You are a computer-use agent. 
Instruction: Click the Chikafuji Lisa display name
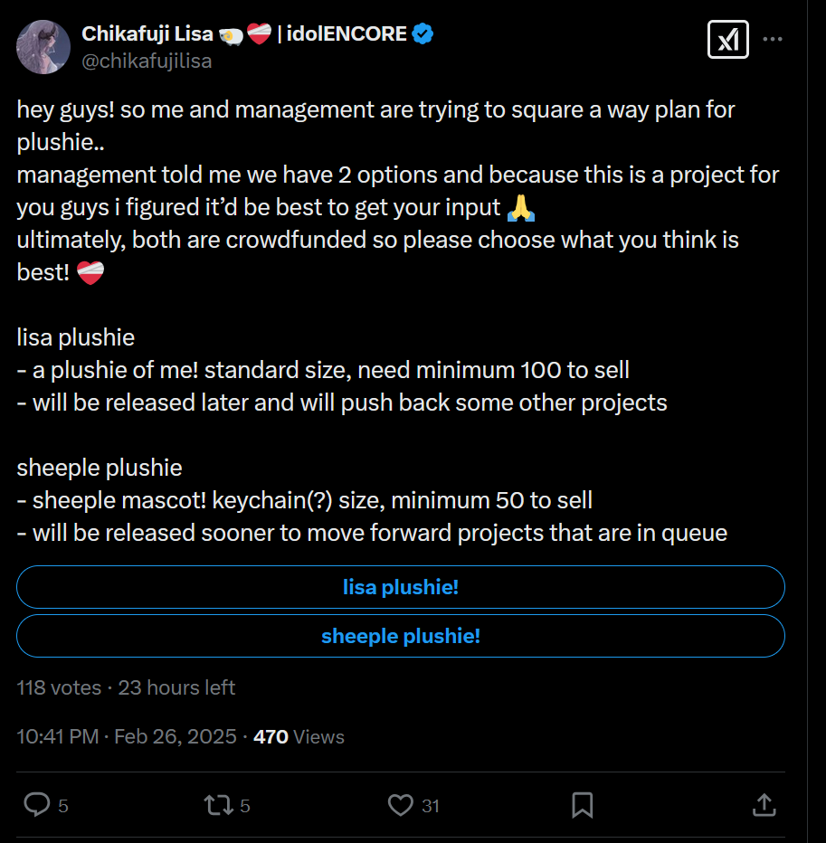147,34
